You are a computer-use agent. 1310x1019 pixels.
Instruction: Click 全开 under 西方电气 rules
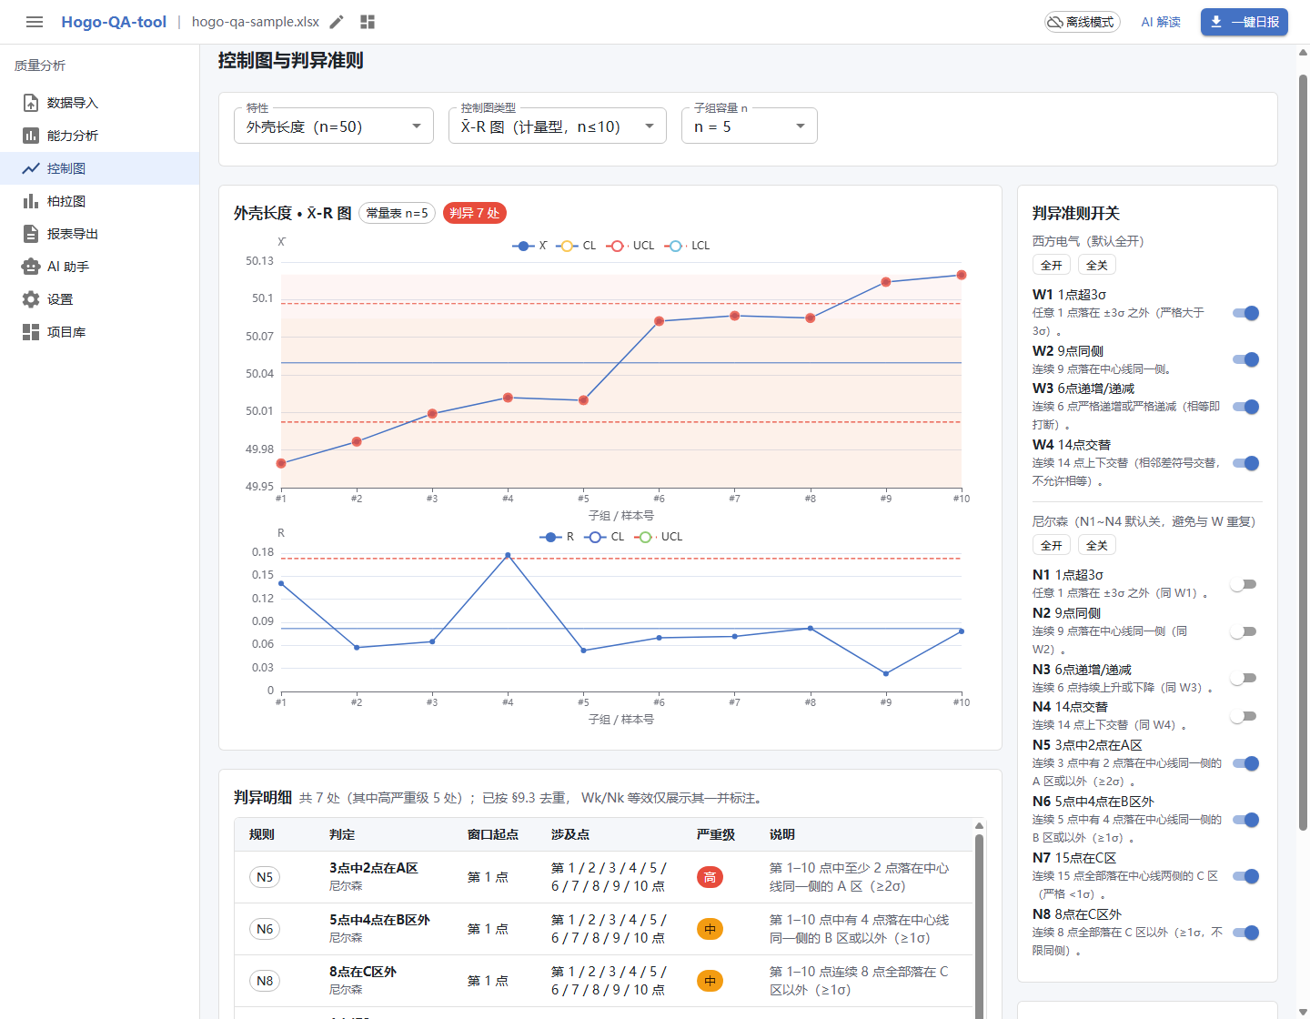click(1052, 265)
